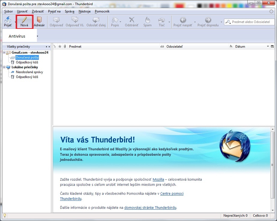Open the Upraviť menu

point(22,11)
